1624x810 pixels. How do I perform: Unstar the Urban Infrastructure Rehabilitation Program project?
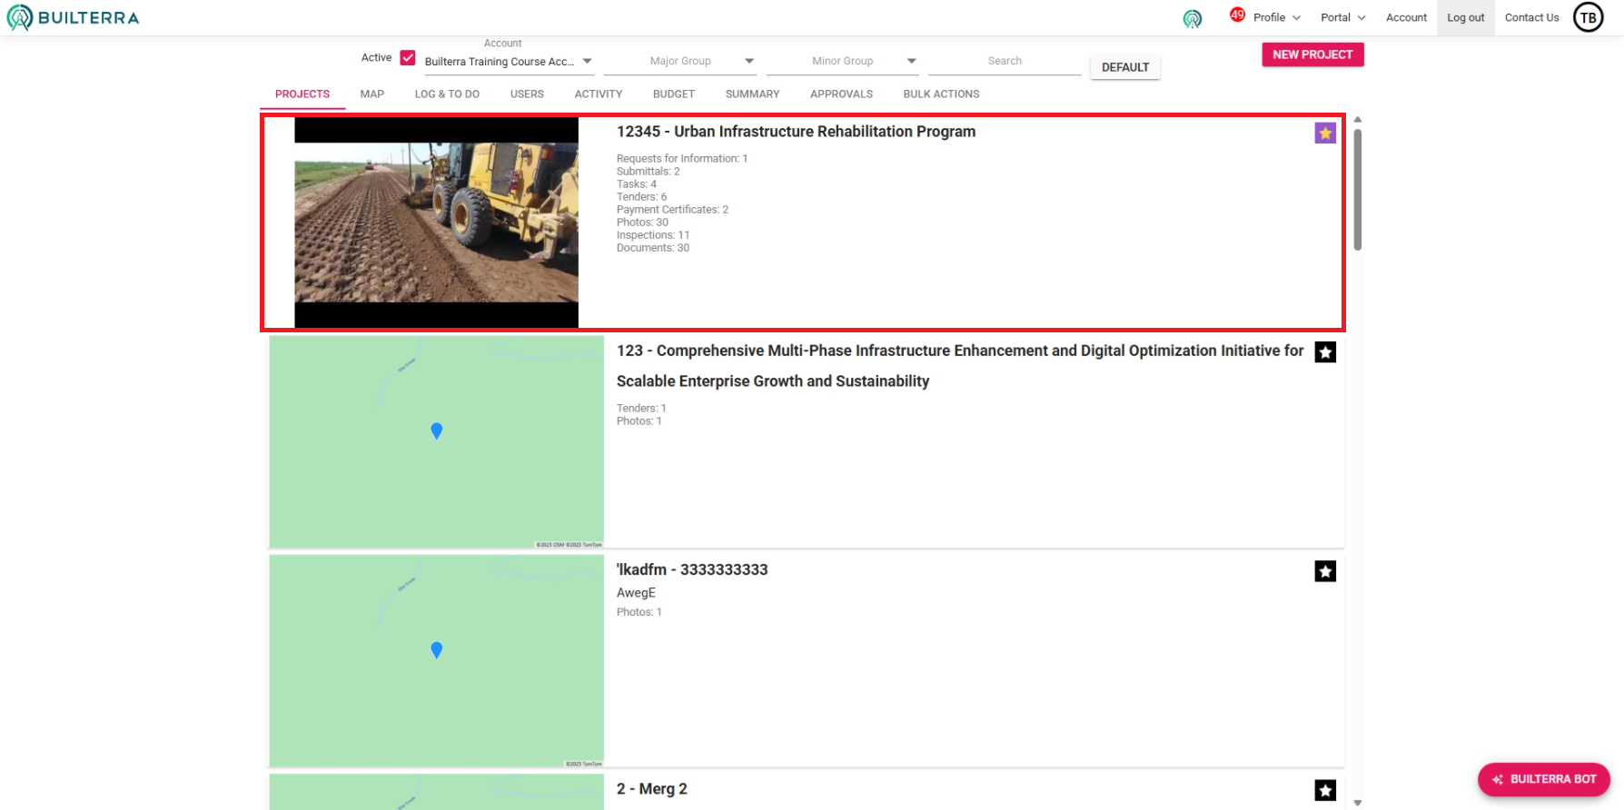click(x=1325, y=133)
